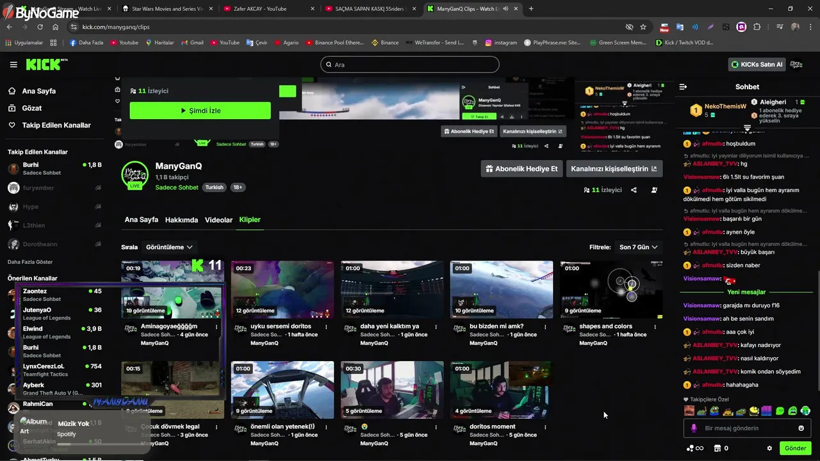Screen dimensions: 820x461
Task: Open emoji picker in chat message box
Action: click(x=801, y=428)
